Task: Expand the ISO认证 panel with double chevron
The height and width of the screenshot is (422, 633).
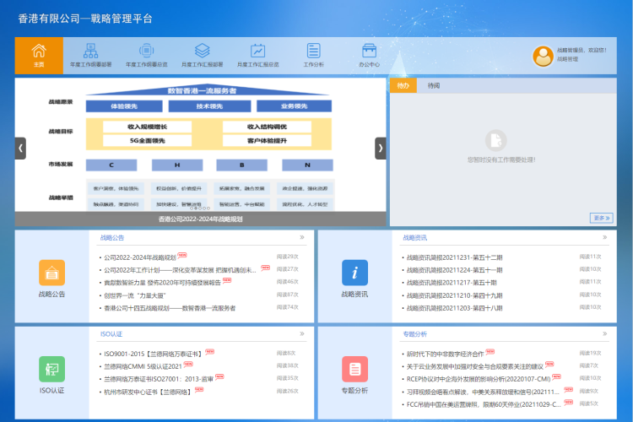Action: tap(301, 334)
